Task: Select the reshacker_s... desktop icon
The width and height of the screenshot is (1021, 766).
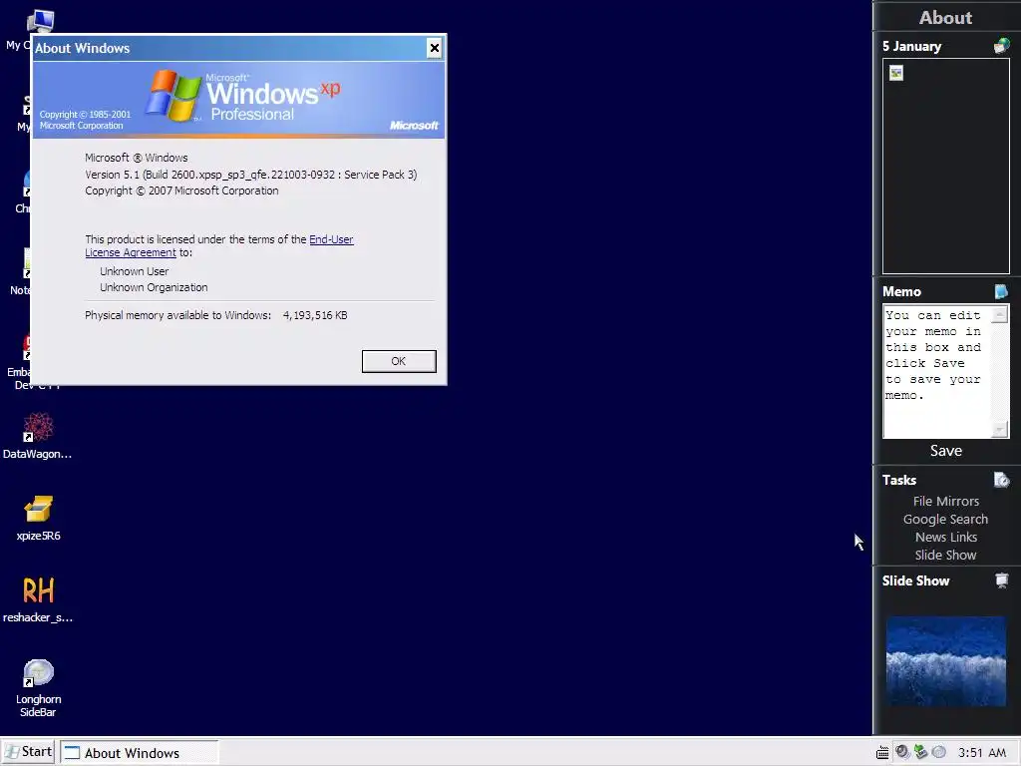Action: pyautogui.click(x=38, y=599)
